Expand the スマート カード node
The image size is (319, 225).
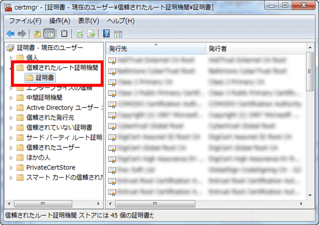tap(11, 178)
